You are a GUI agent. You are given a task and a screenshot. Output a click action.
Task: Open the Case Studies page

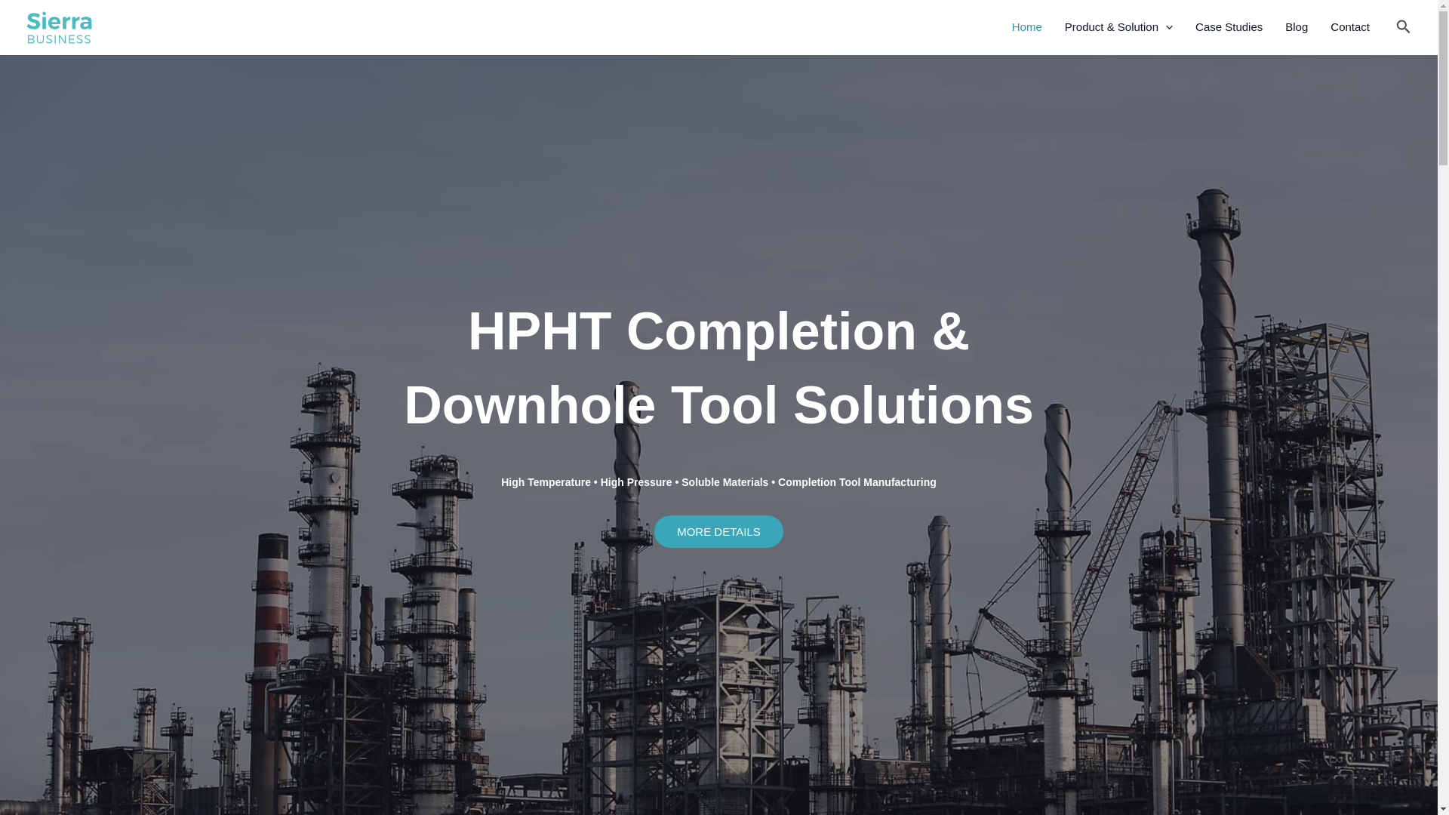1229,27
